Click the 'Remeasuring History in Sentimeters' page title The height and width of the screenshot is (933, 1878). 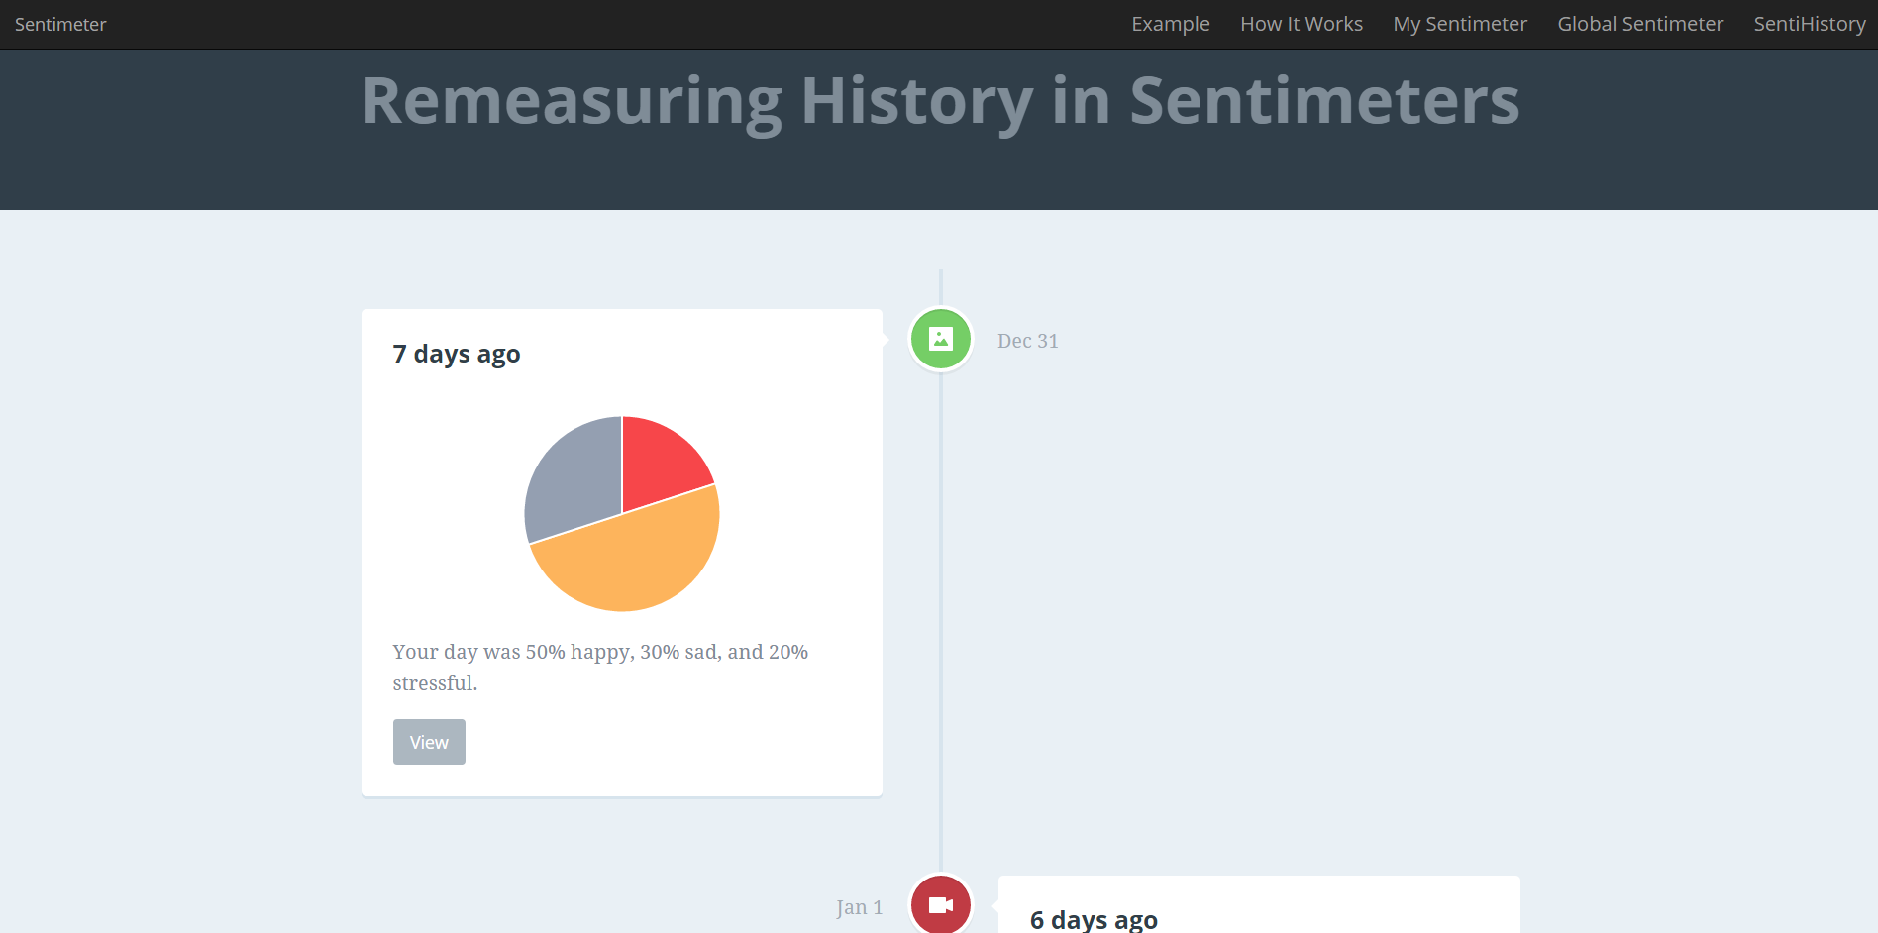pos(940,101)
